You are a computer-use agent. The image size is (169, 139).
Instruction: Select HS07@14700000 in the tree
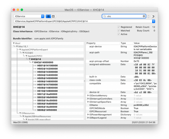pyautogui.click(x=47, y=85)
